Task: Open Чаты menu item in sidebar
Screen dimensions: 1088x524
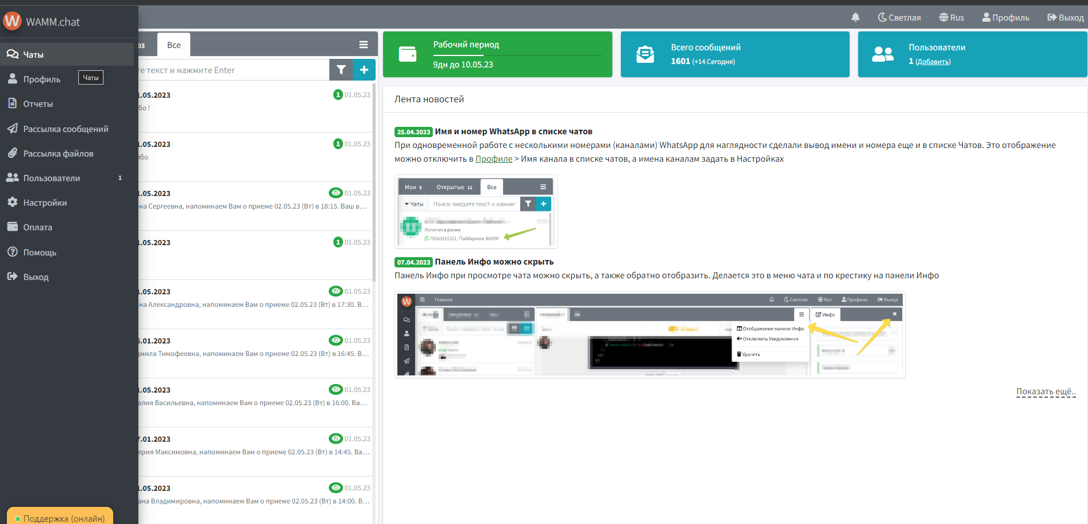Action: [x=33, y=55]
